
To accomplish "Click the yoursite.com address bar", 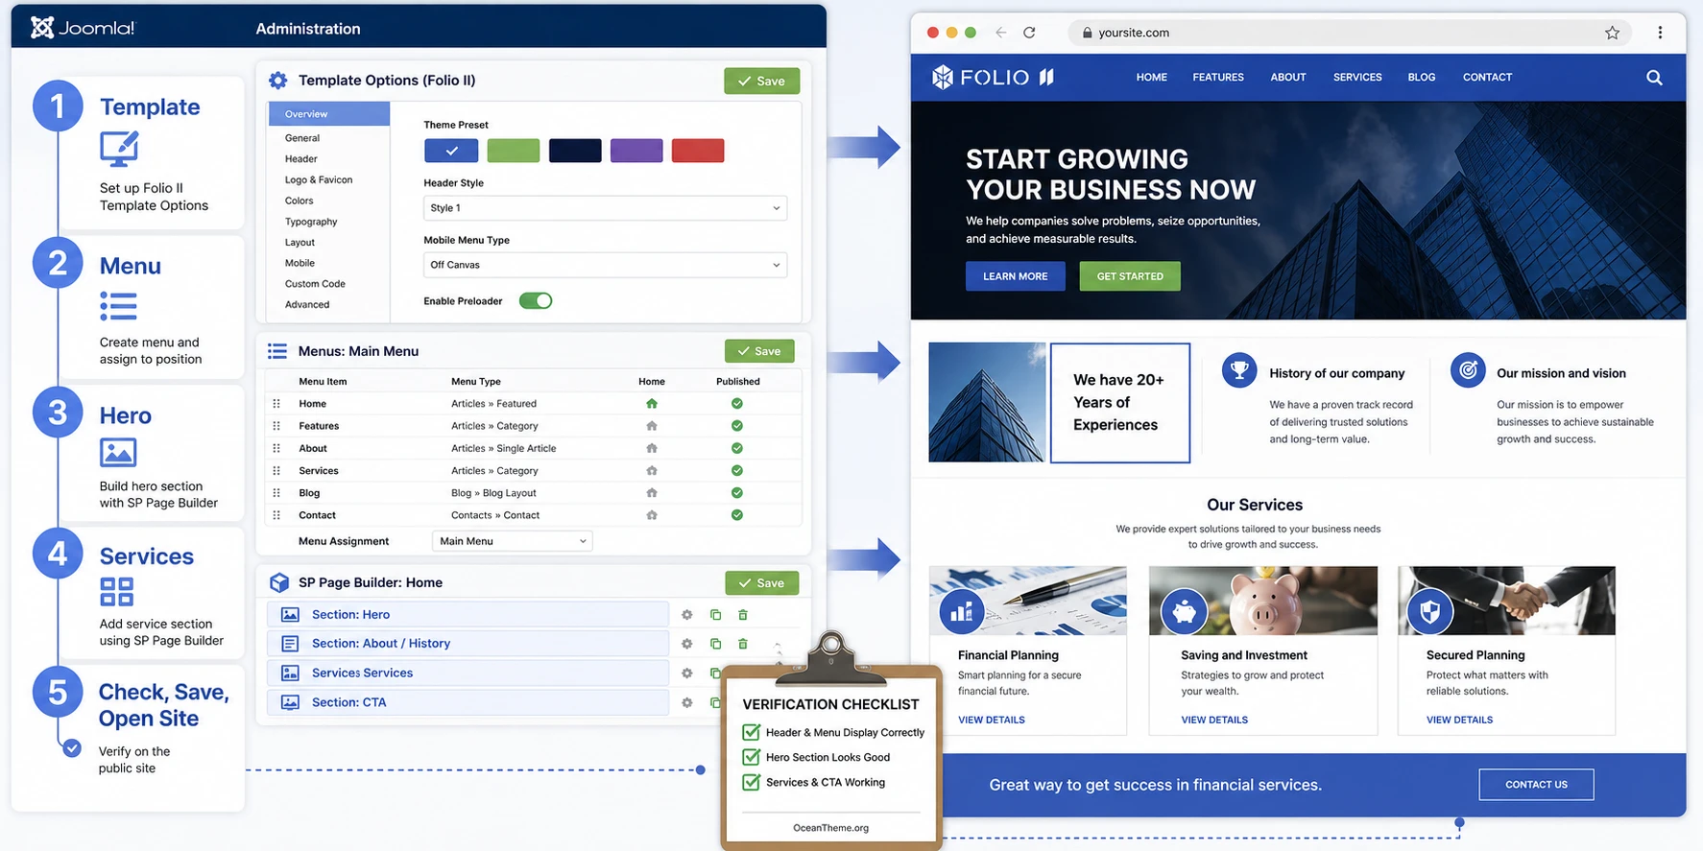I will tap(1349, 33).
